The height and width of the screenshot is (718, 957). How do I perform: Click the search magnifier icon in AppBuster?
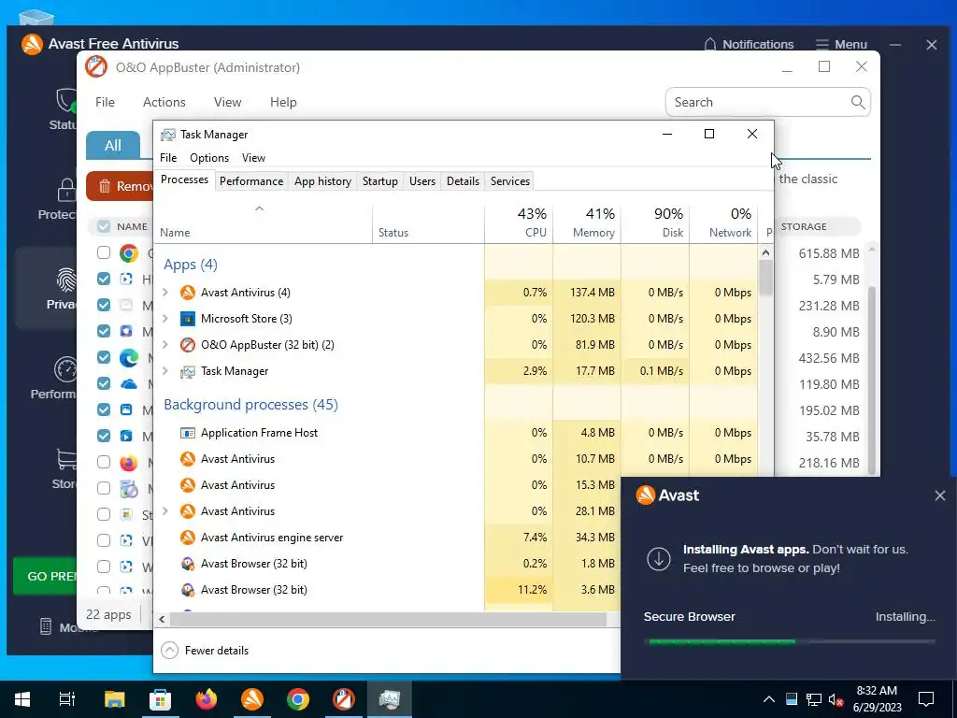tap(858, 102)
